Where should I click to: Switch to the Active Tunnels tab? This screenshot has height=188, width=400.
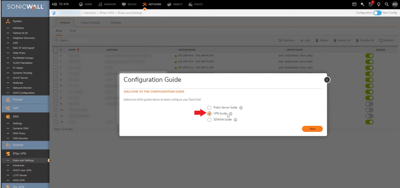[x=90, y=23]
